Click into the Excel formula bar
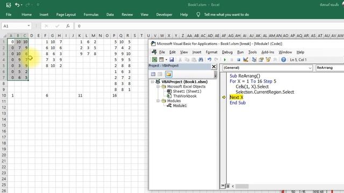The width and height of the screenshot is (344, 193). 210,26
